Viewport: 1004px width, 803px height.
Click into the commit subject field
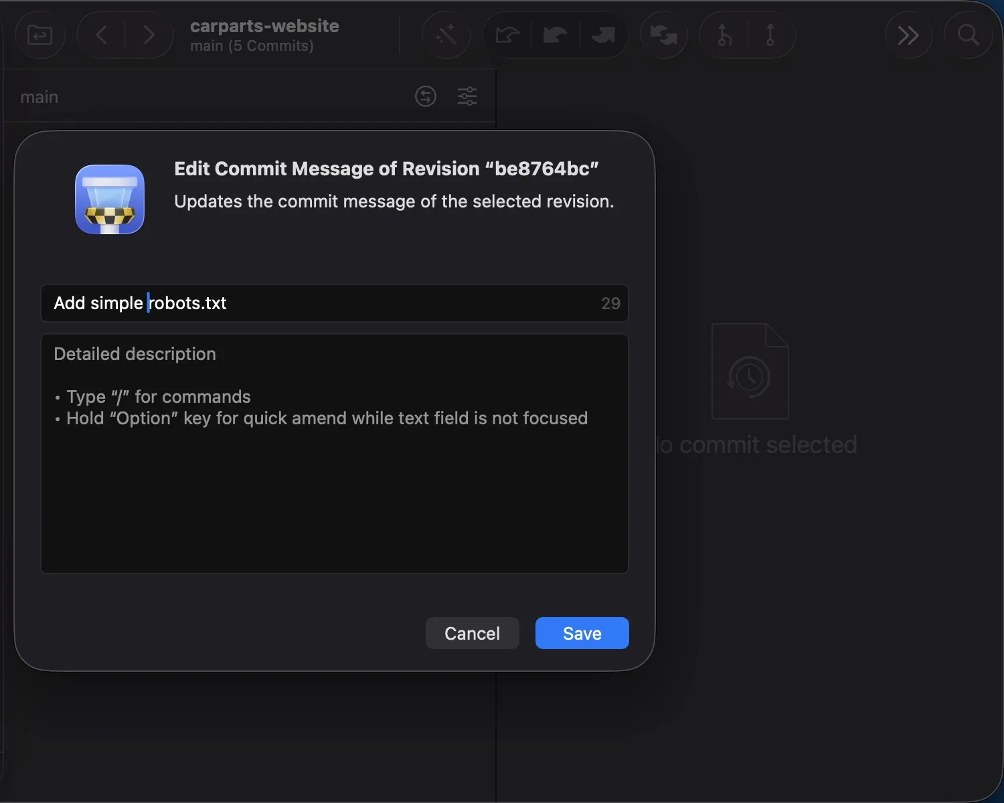[335, 303]
